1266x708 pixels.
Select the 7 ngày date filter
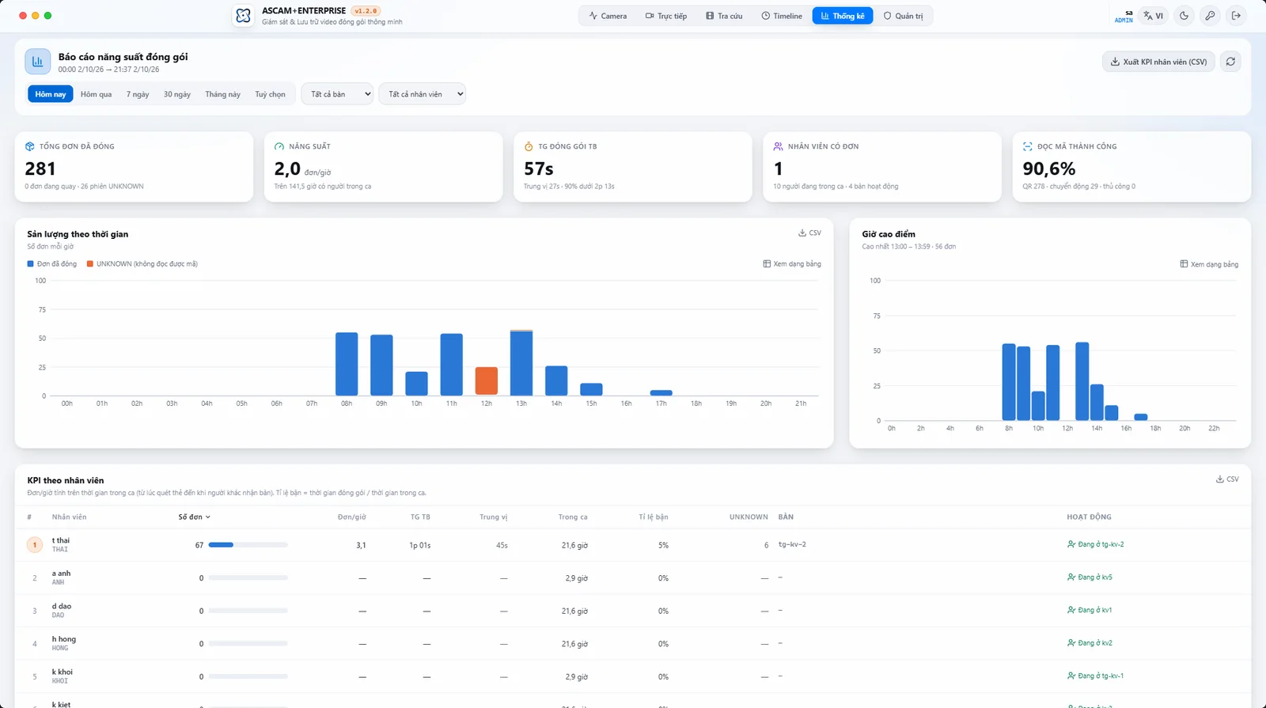[x=138, y=94]
